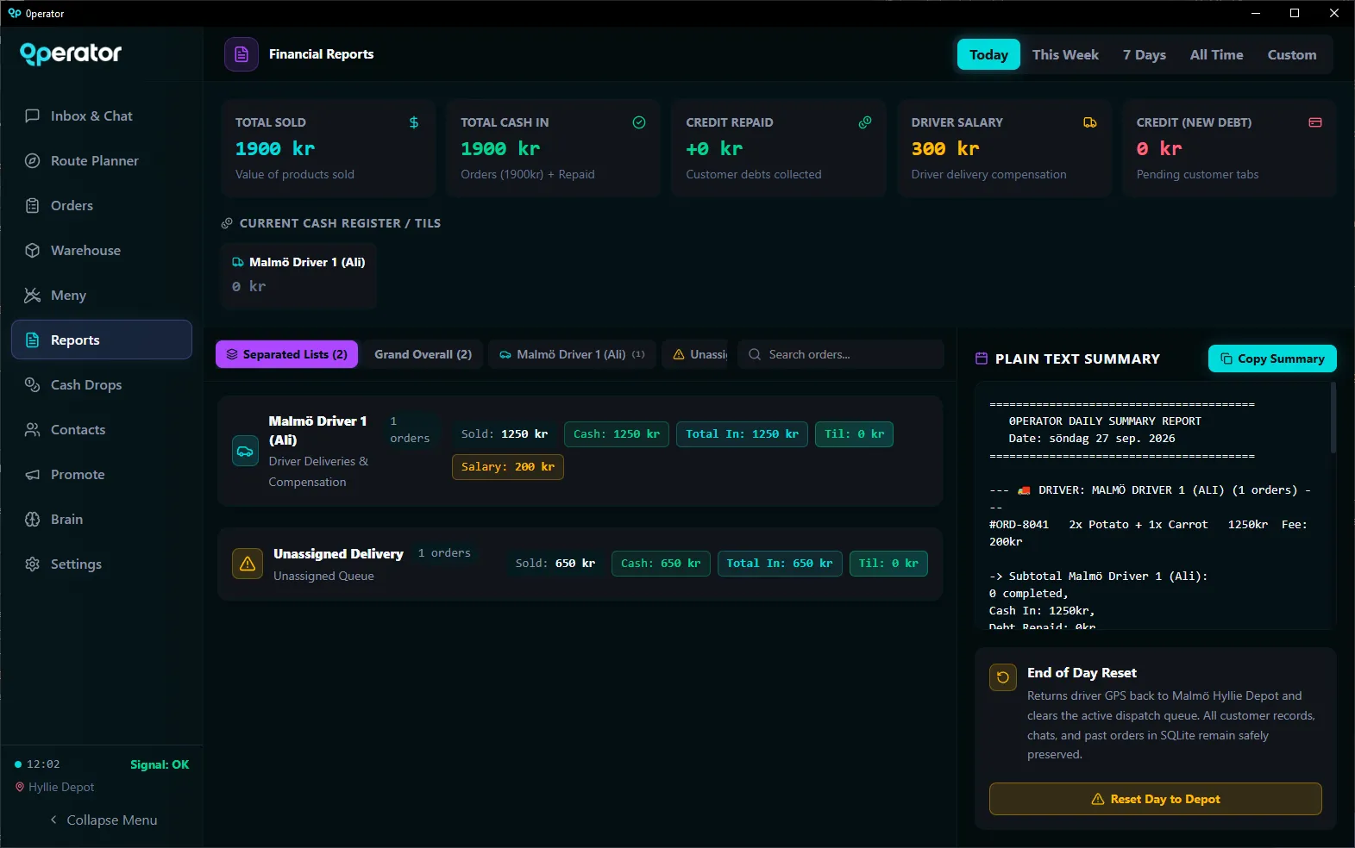This screenshot has width=1355, height=848.
Task: Click the Unassigned Delivery warning icon
Action: 248,564
